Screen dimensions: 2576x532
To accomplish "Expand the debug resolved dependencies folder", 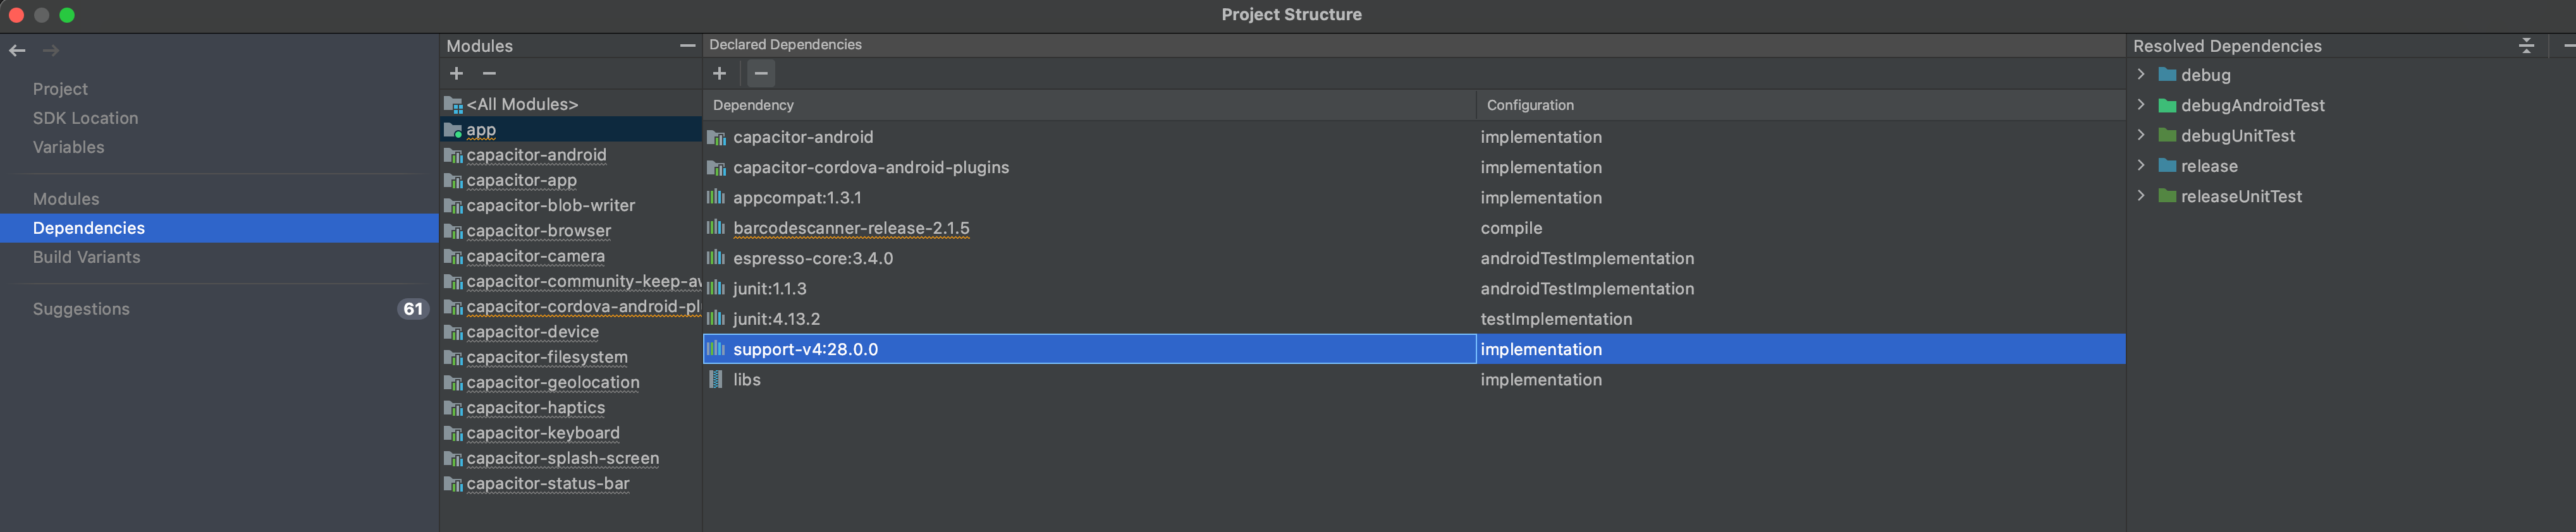I will tap(2141, 75).
